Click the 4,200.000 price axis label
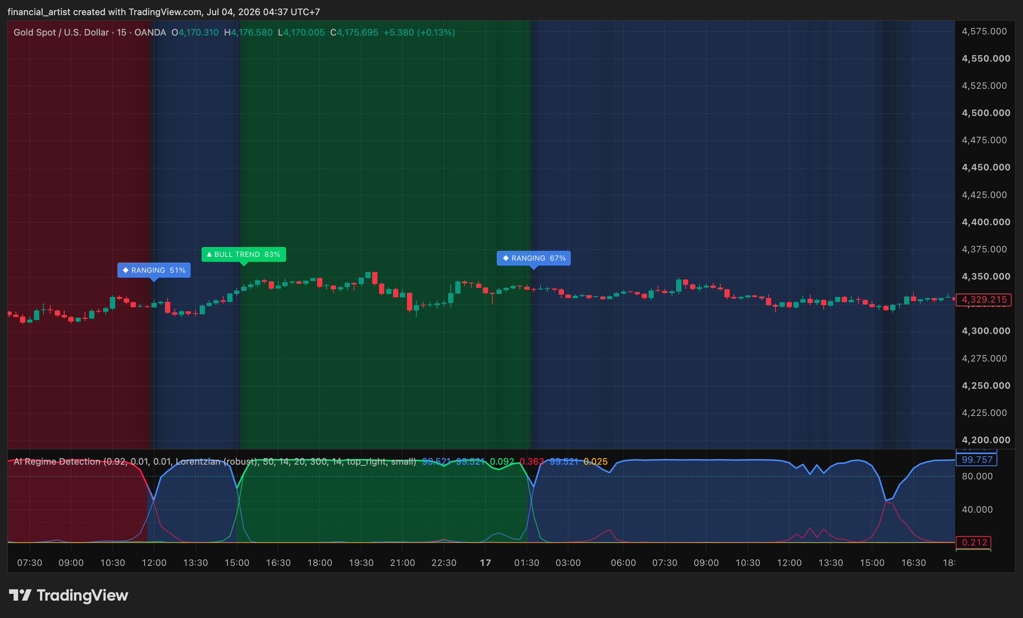The image size is (1023, 618). point(986,440)
